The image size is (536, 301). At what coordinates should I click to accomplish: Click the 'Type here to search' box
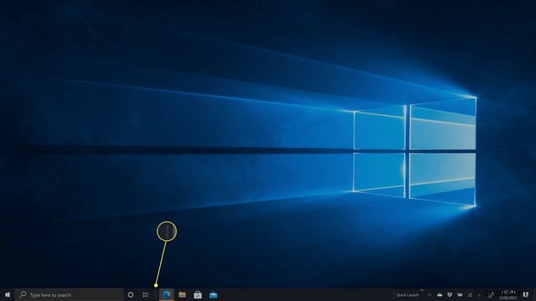point(69,295)
